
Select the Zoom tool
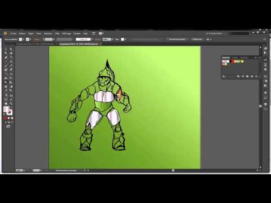coord(11,104)
